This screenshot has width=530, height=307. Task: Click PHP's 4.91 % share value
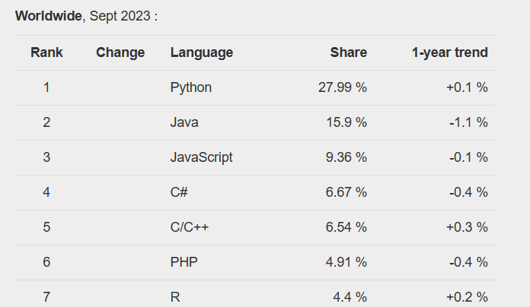tap(346, 262)
